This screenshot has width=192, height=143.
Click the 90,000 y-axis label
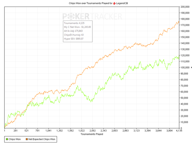184,74
